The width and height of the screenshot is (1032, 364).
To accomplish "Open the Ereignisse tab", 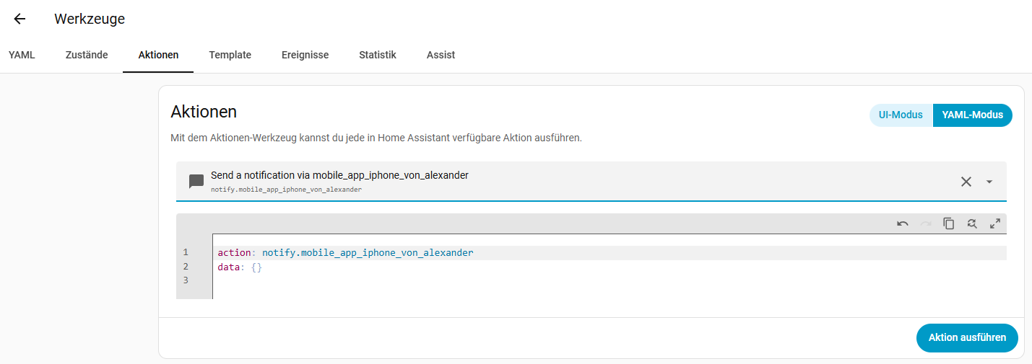I will point(305,55).
